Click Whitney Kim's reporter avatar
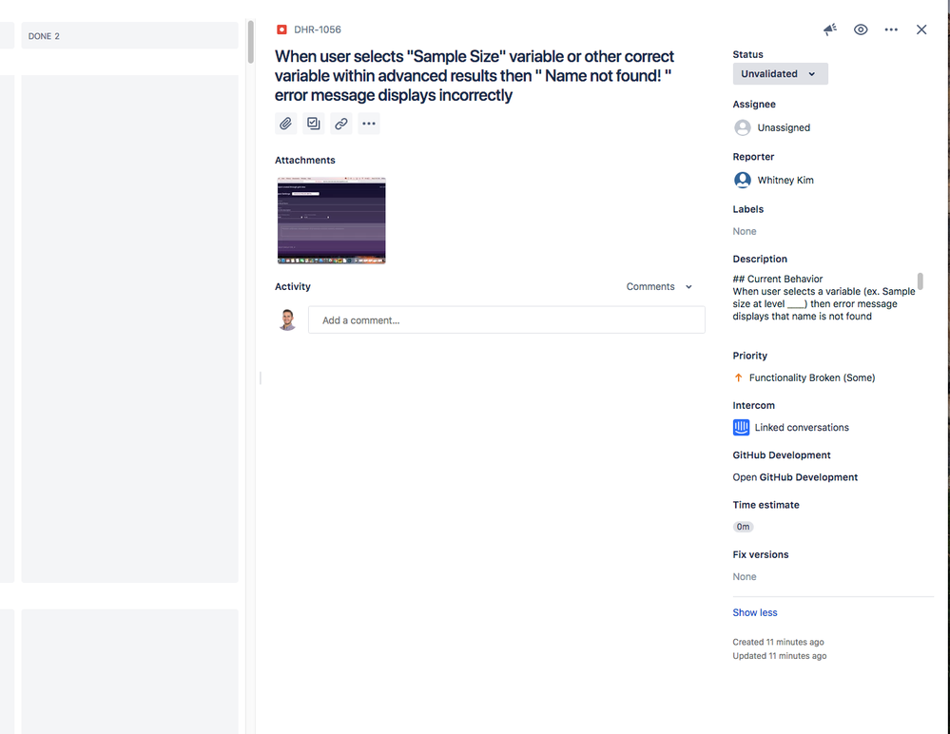950x734 pixels. coord(741,180)
